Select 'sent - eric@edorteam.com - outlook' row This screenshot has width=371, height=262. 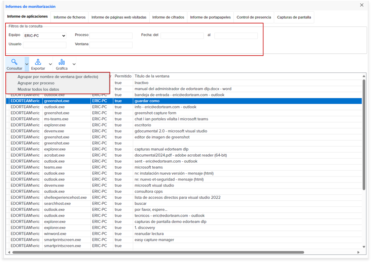coord(184,161)
